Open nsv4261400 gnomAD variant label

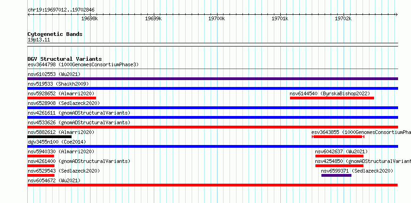79,161
